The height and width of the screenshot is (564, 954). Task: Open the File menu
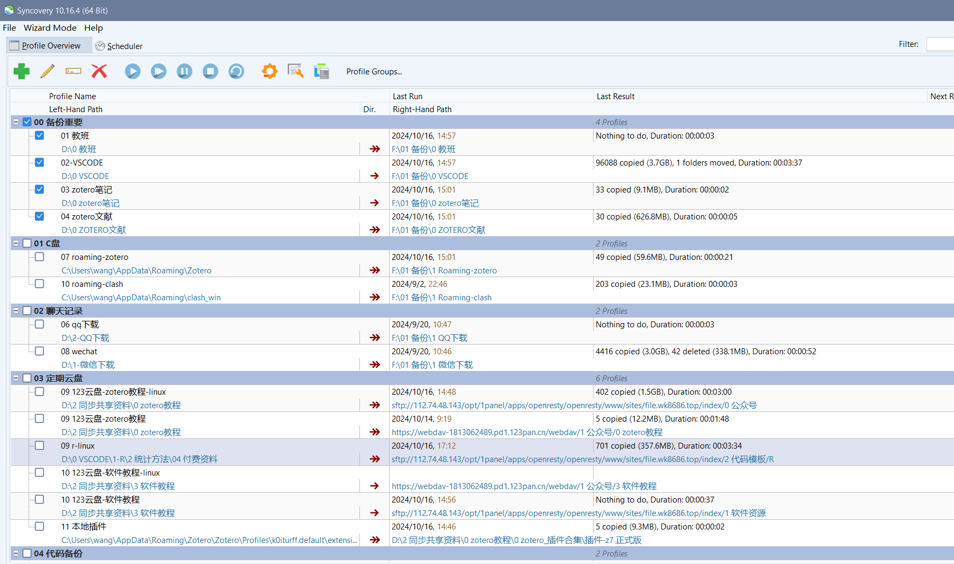9,27
